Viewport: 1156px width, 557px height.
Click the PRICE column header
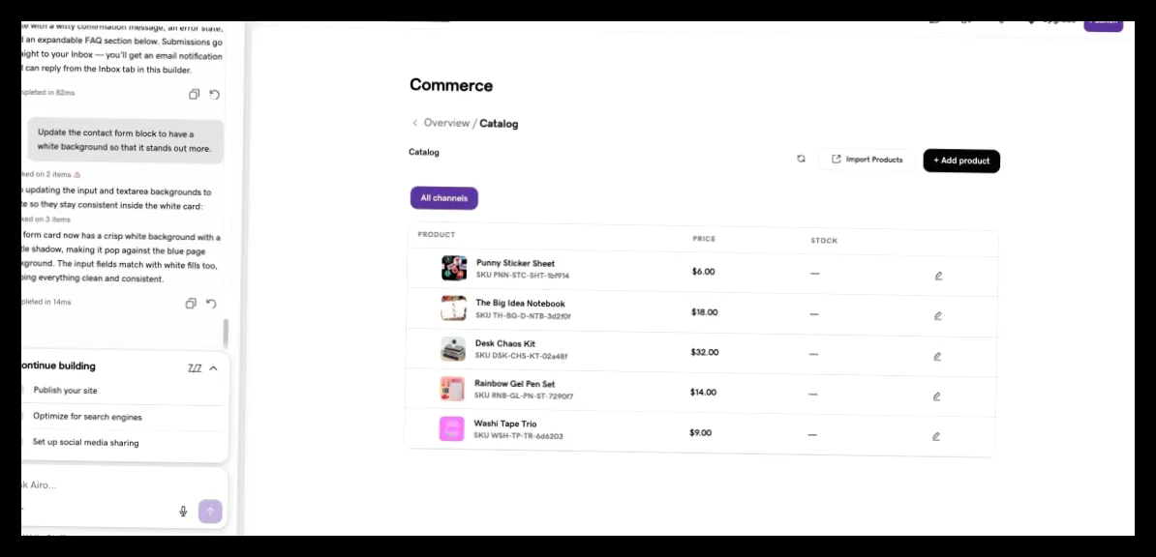tap(704, 239)
